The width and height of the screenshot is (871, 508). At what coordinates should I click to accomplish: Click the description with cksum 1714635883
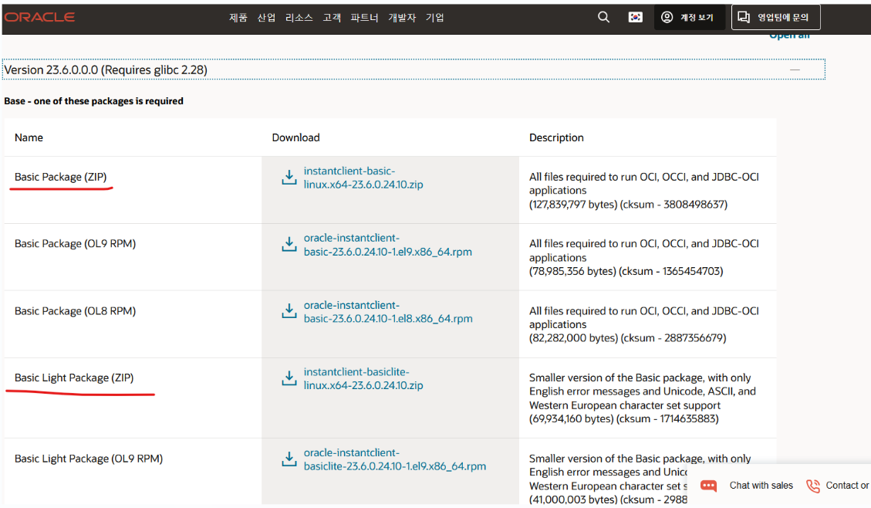pyautogui.click(x=643, y=398)
